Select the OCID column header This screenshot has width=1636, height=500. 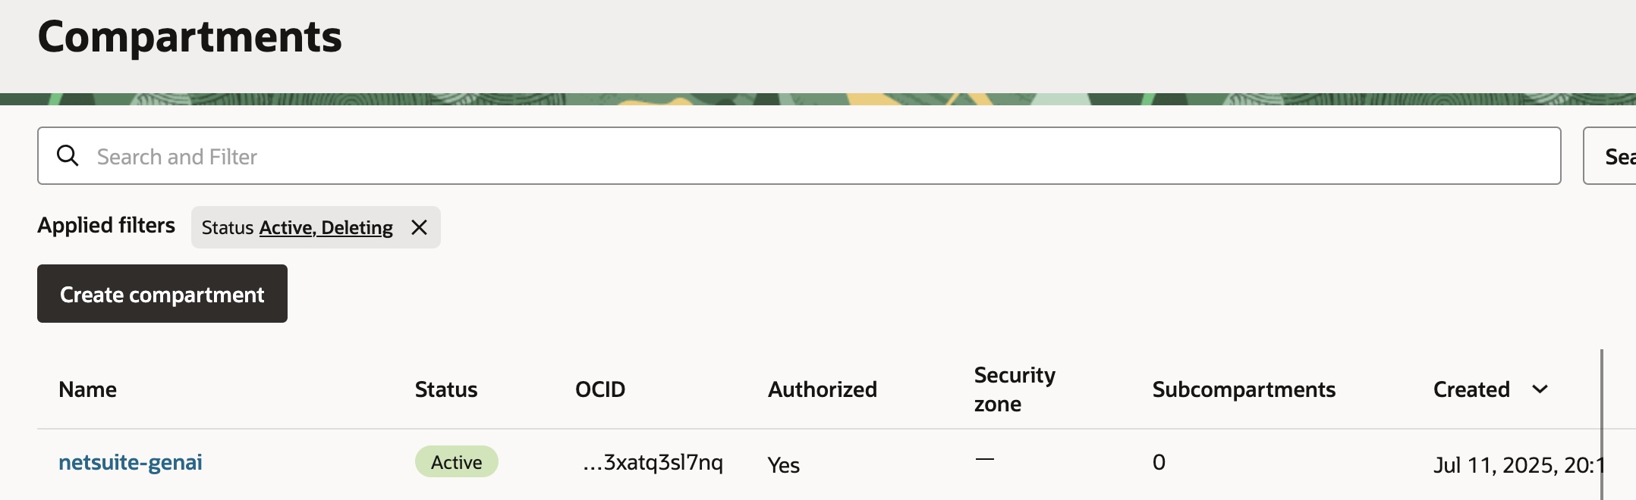(600, 389)
